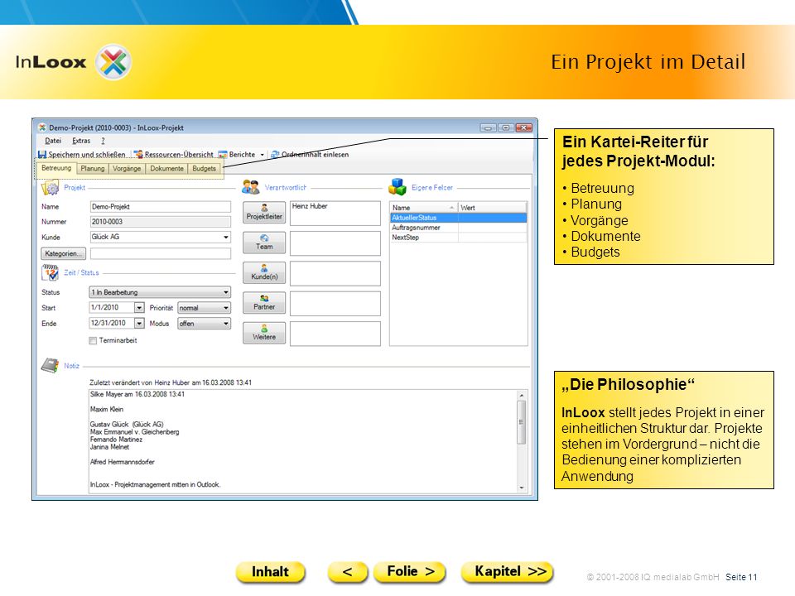Open the Status dropdown 'In Bearbeitung'

pos(160,292)
